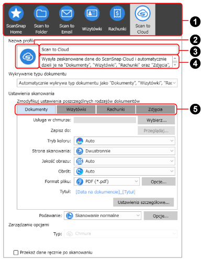Click Opcje... next to Format pliku
202x259 pixels.
[159, 182]
